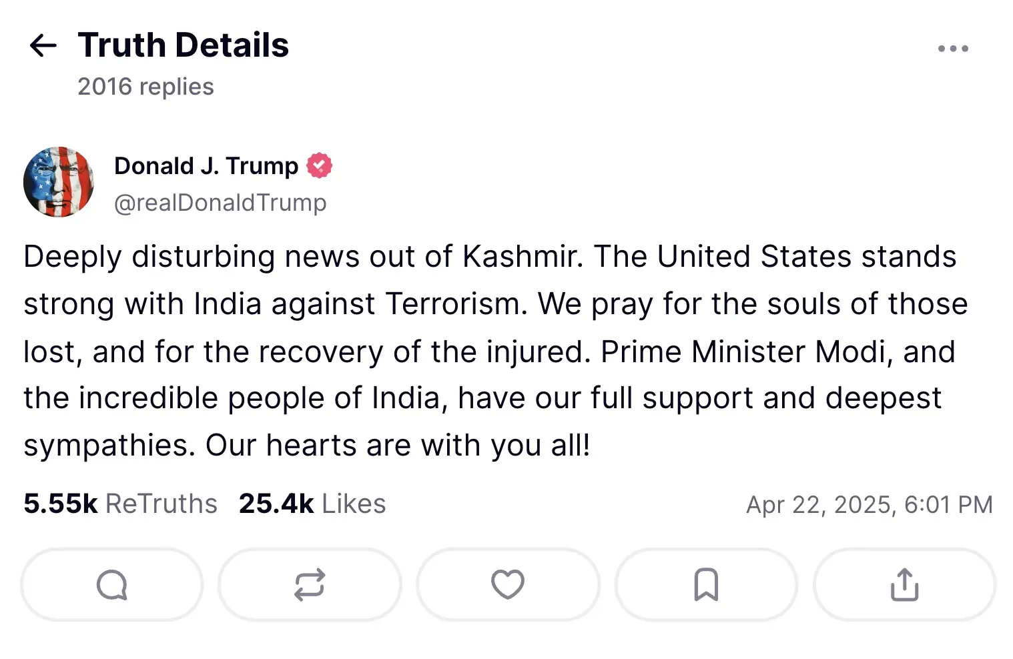Open the three-dot more options menu

[x=952, y=49]
